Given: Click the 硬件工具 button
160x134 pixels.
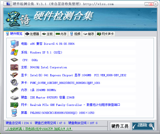Looking at the screenshot, I should tap(120, 126).
